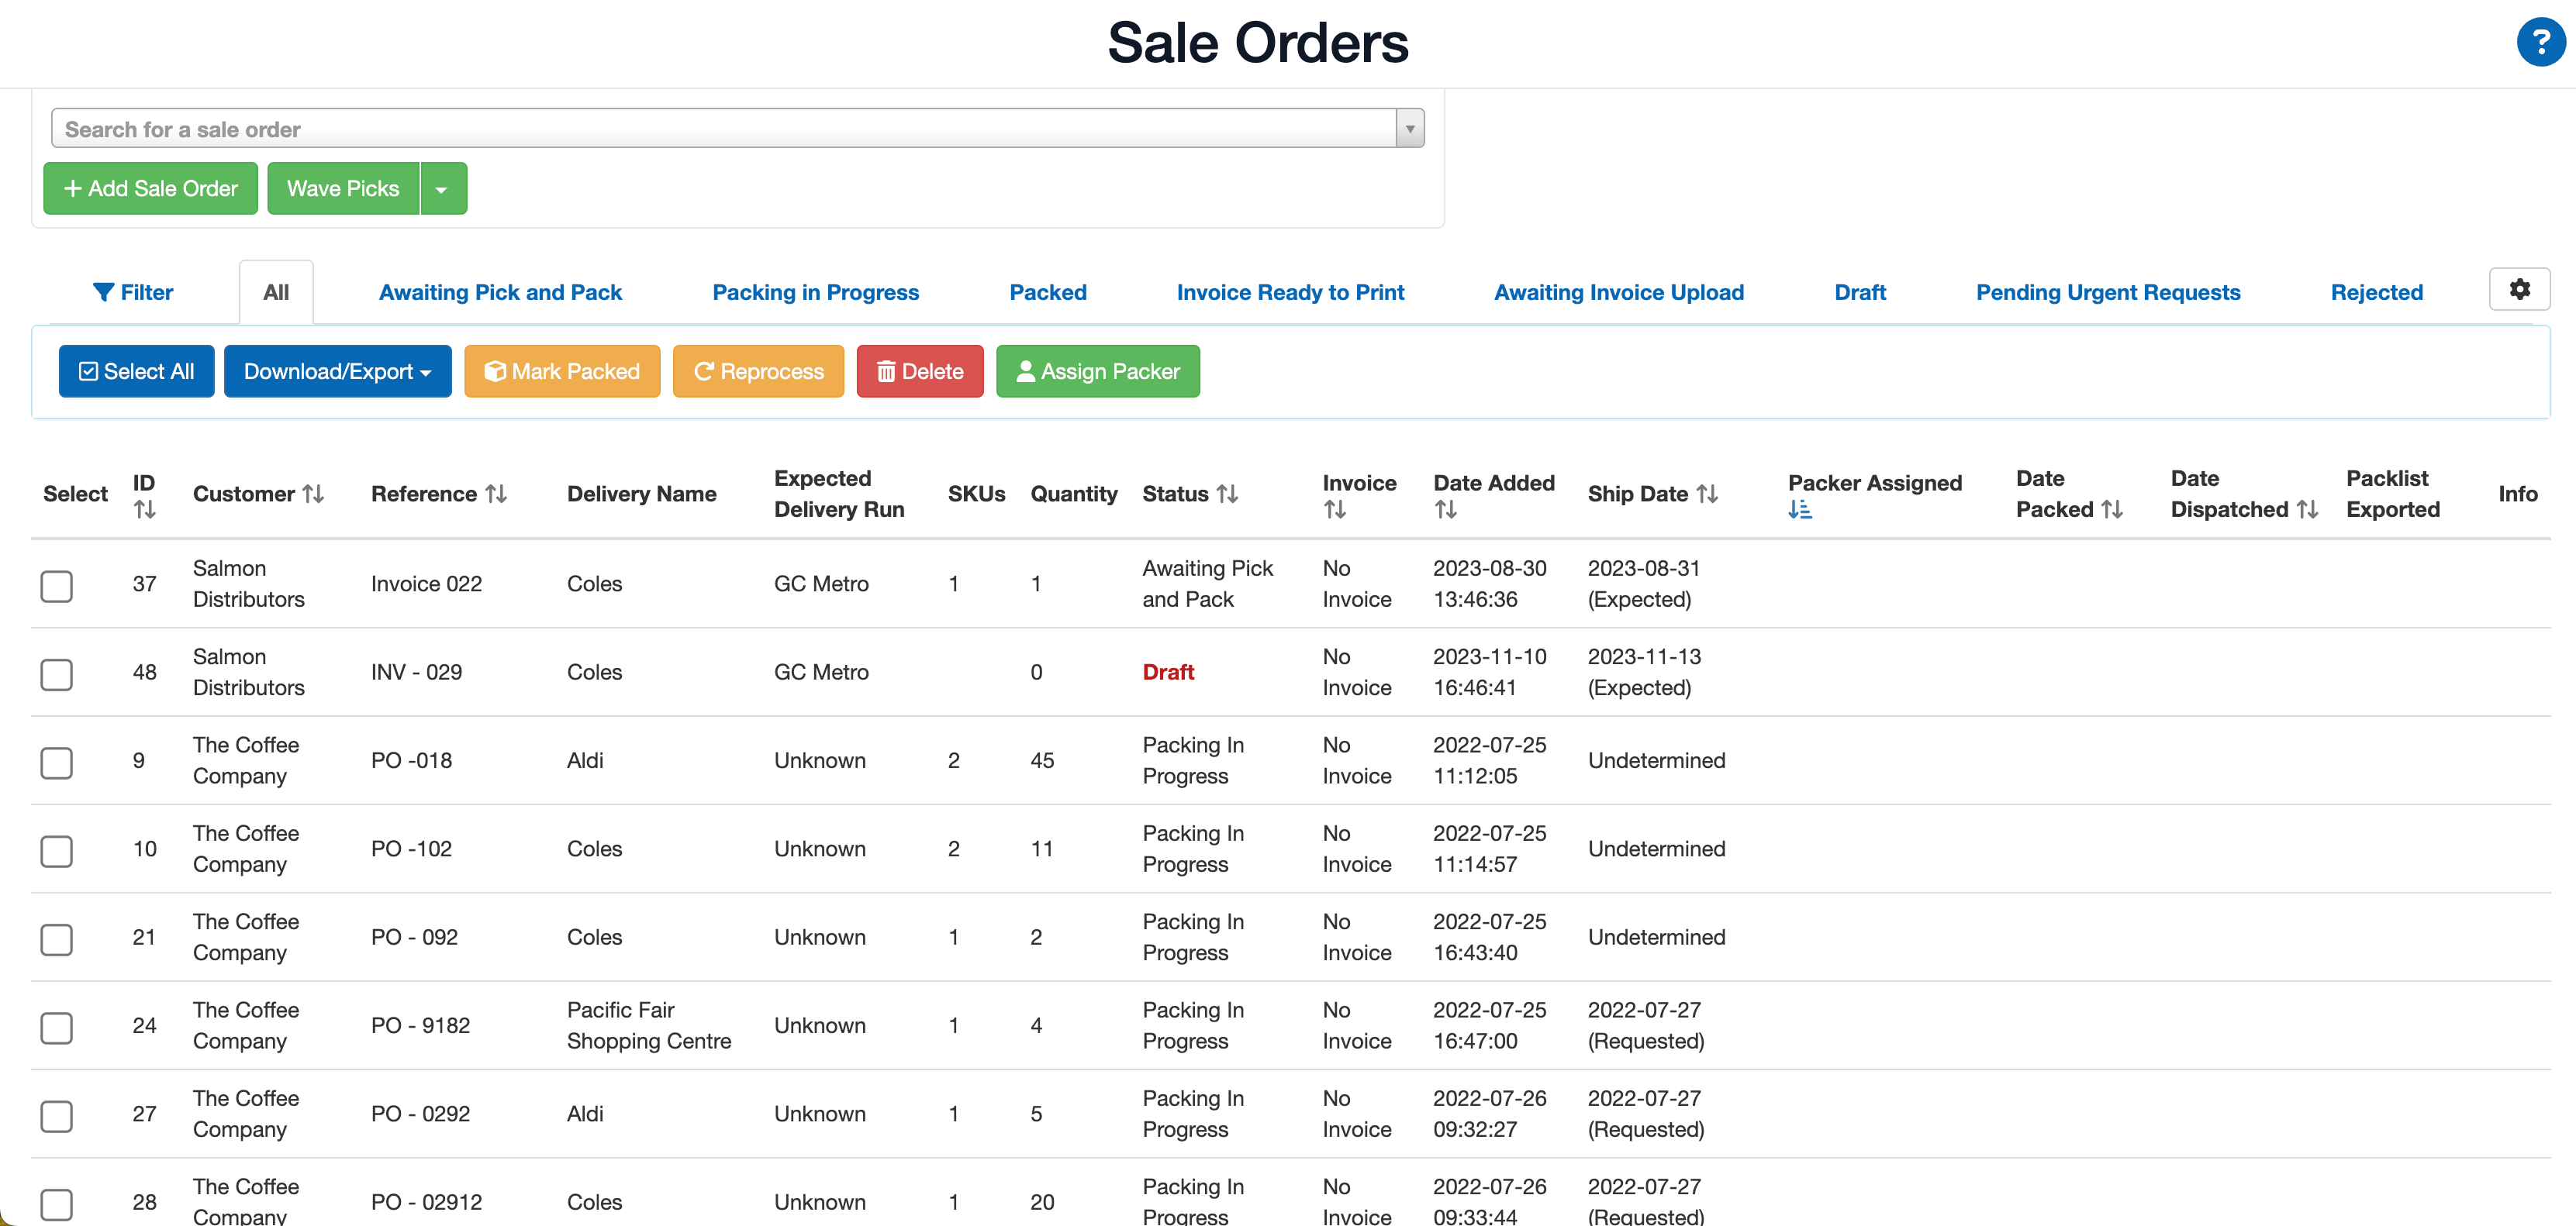Open the Pending Urgent Requests tab

pos(2106,291)
